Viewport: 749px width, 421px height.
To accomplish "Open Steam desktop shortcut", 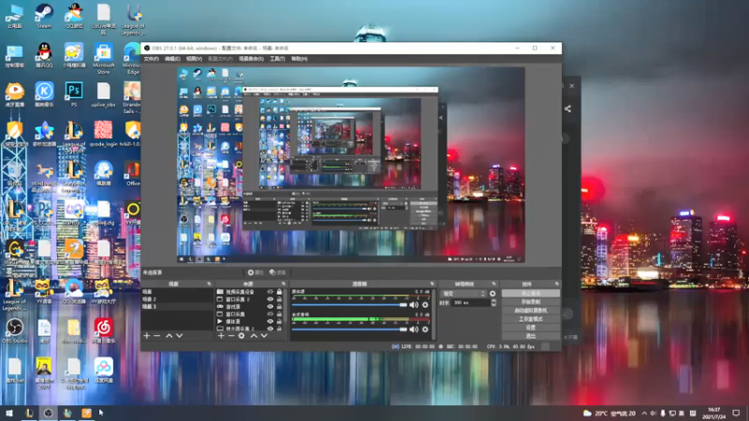I will (44, 16).
